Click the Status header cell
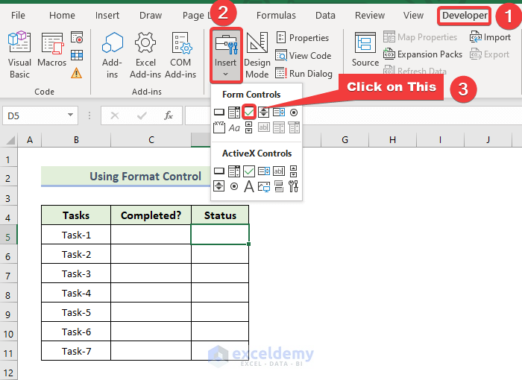522x380 pixels. pos(220,215)
